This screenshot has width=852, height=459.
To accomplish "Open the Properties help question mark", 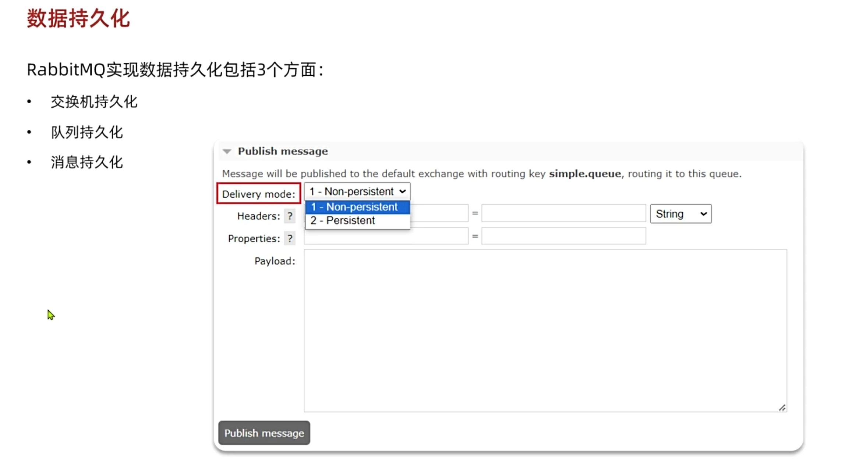I will 290,239.
